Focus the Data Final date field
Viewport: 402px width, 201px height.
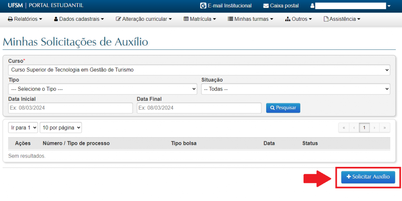[199, 108]
